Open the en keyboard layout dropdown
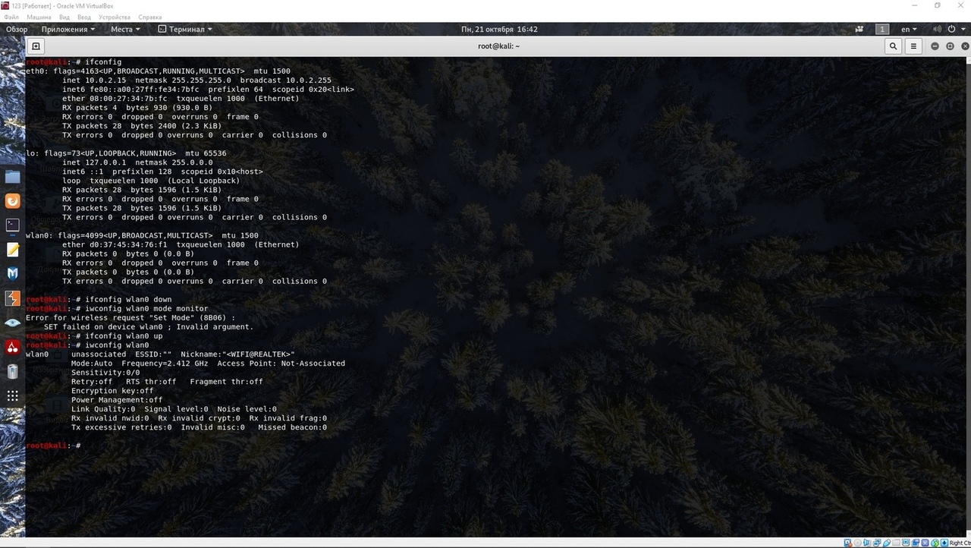This screenshot has width=971, height=548. tap(909, 30)
